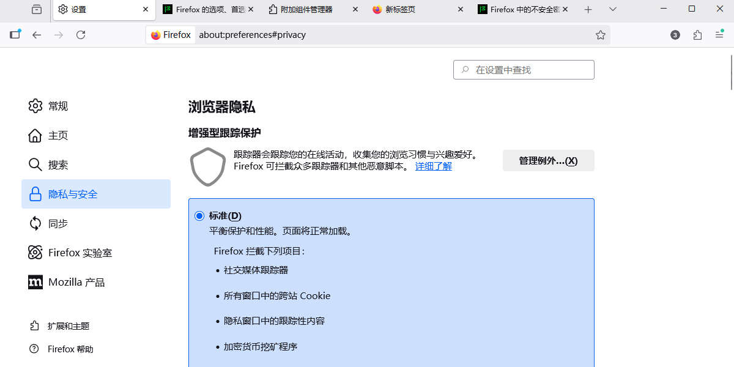Viewport: 734px width, 367px height.
Task: Close the 新标签页 tab
Action: (x=461, y=9)
